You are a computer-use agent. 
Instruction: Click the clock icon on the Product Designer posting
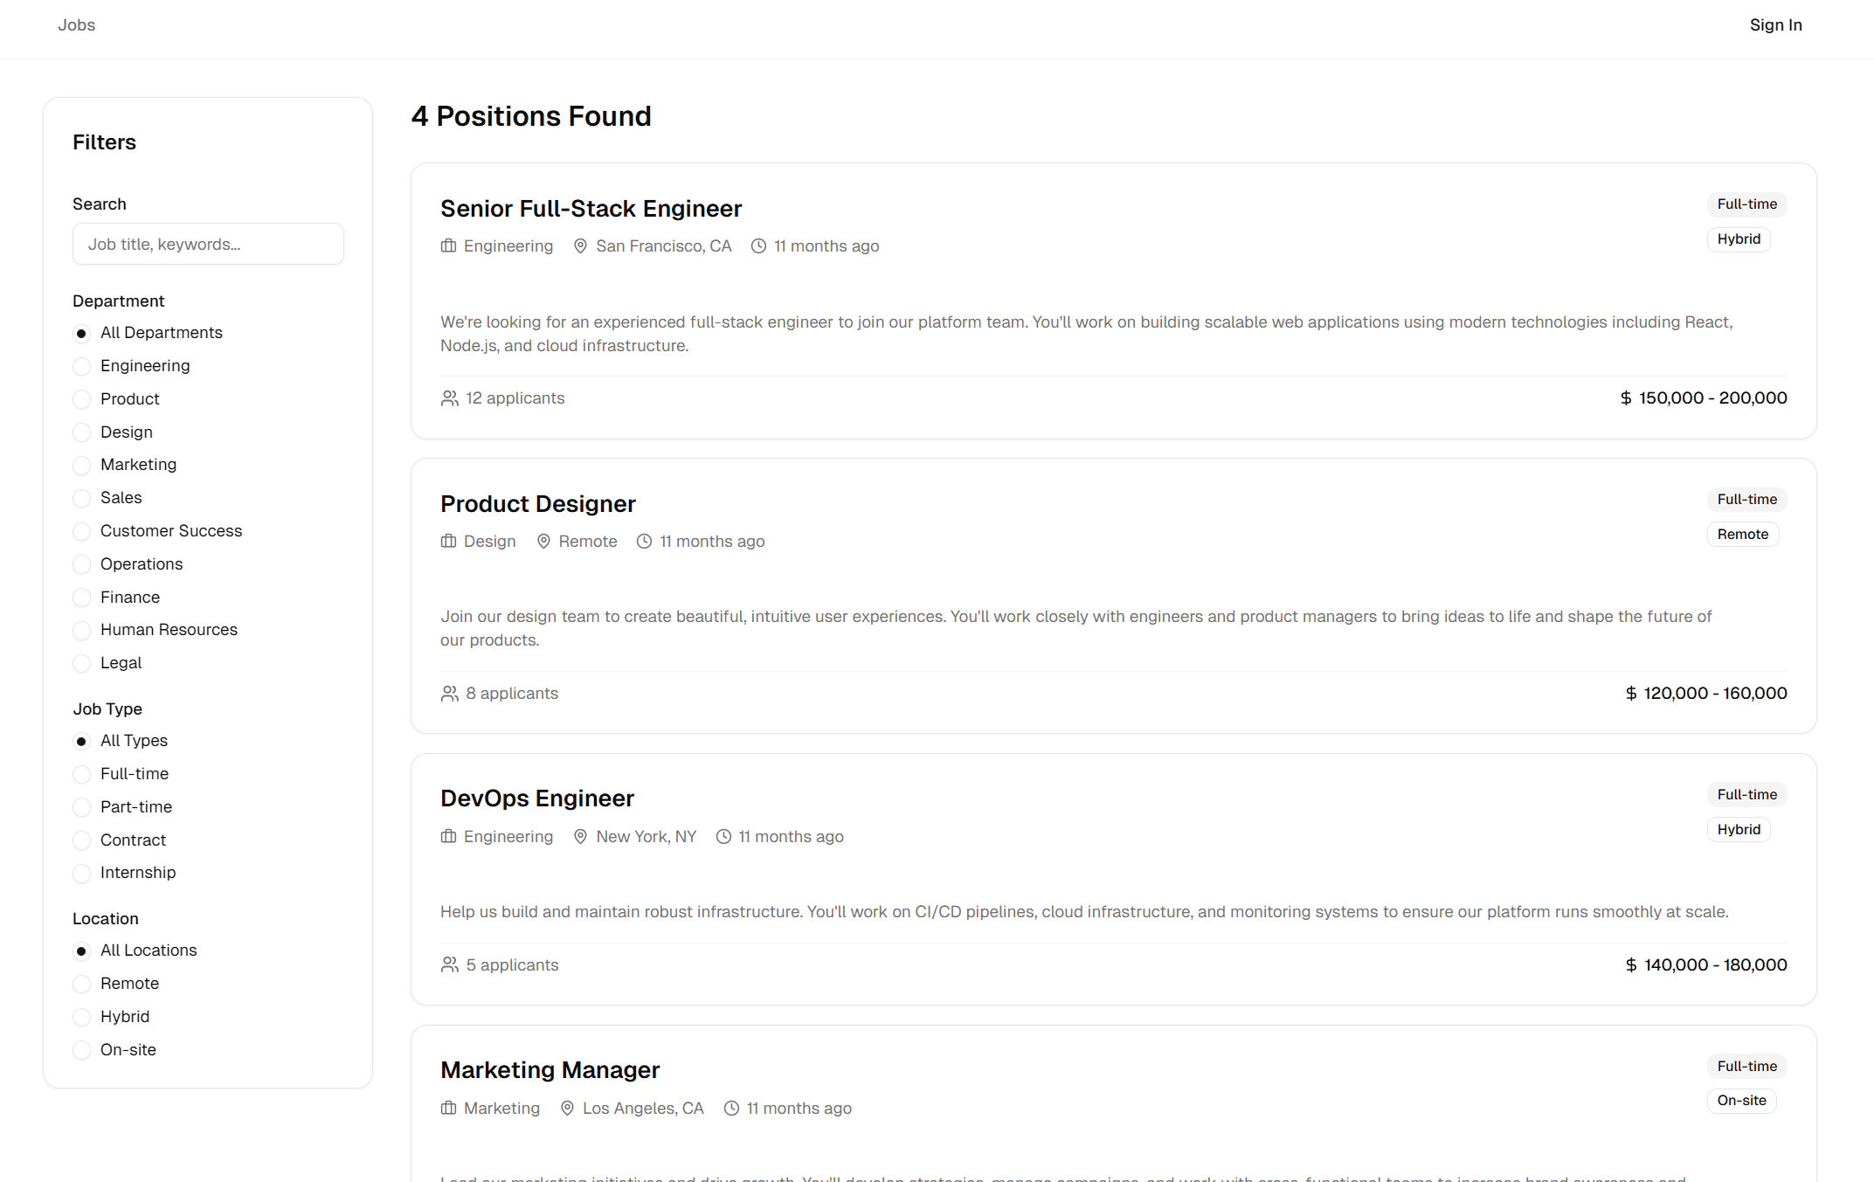[644, 541]
